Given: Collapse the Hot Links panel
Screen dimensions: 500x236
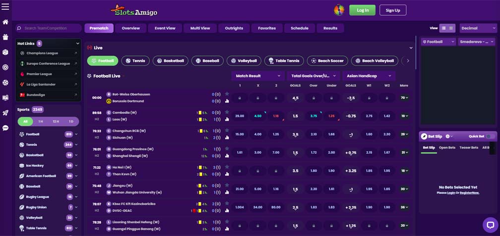Looking at the screenshot, I should 77,44.
